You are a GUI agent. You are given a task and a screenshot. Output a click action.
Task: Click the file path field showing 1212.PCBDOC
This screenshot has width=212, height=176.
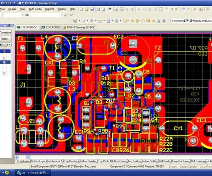[x=191, y=21]
